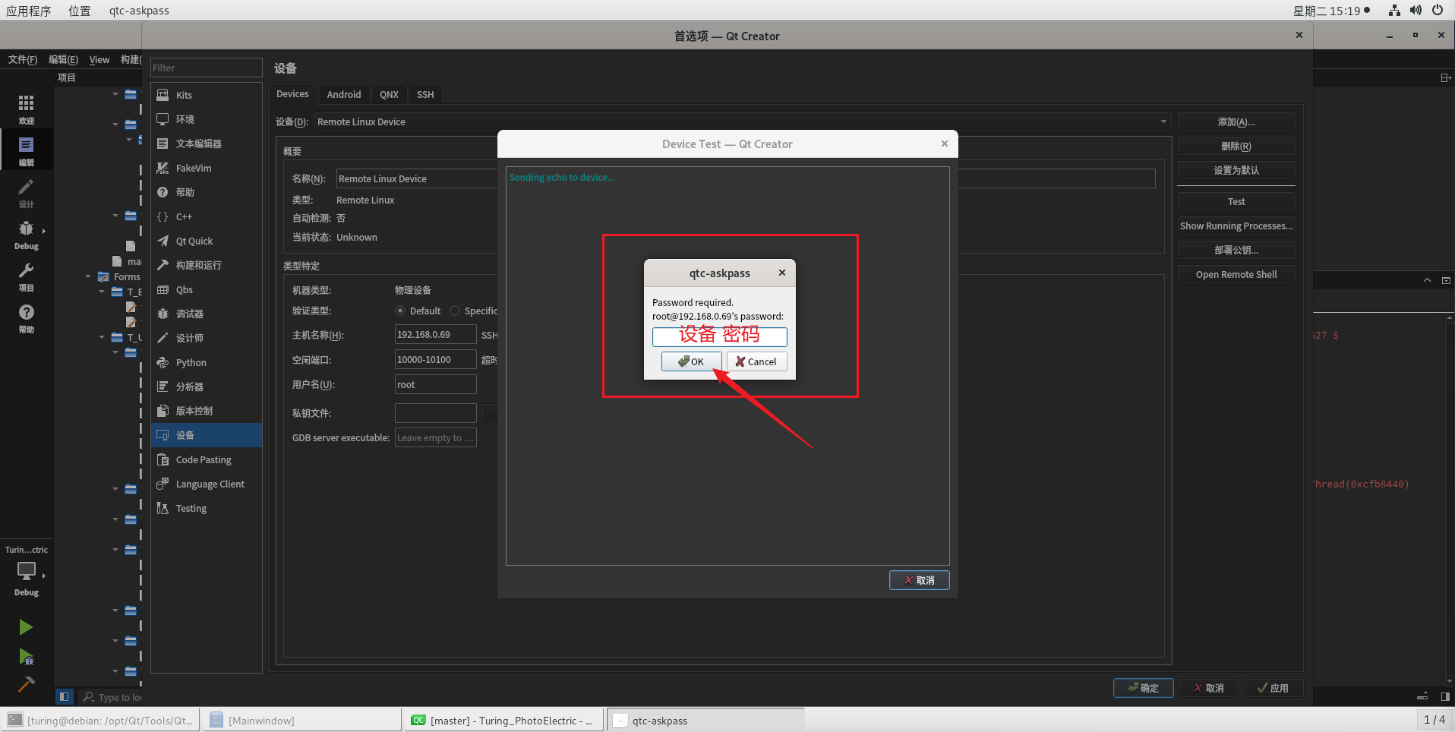
Task: Click the 空闲端口 free ports field
Action: (435, 359)
